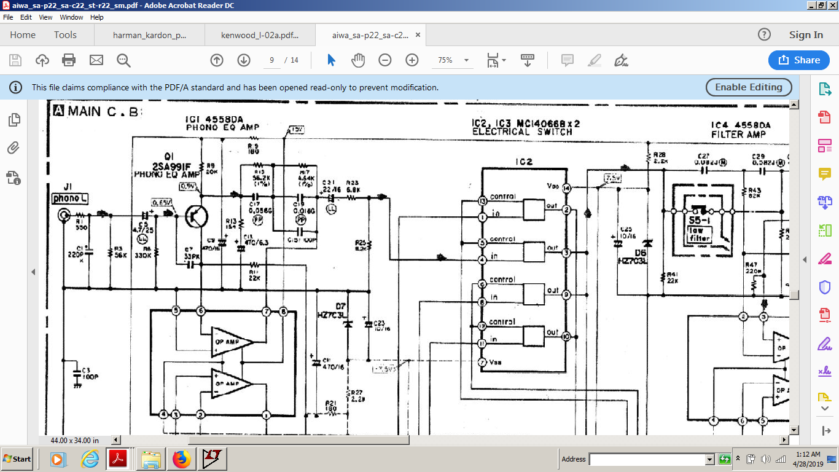Click the Save file icon
This screenshot has height=472, width=839.
[15, 60]
